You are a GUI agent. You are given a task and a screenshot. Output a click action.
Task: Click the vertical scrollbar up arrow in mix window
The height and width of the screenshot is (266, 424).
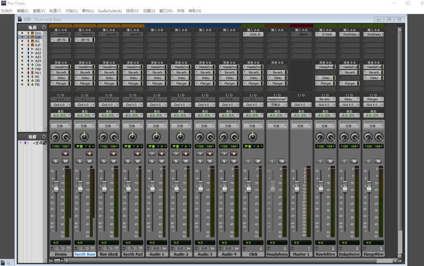click(x=400, y=30)
